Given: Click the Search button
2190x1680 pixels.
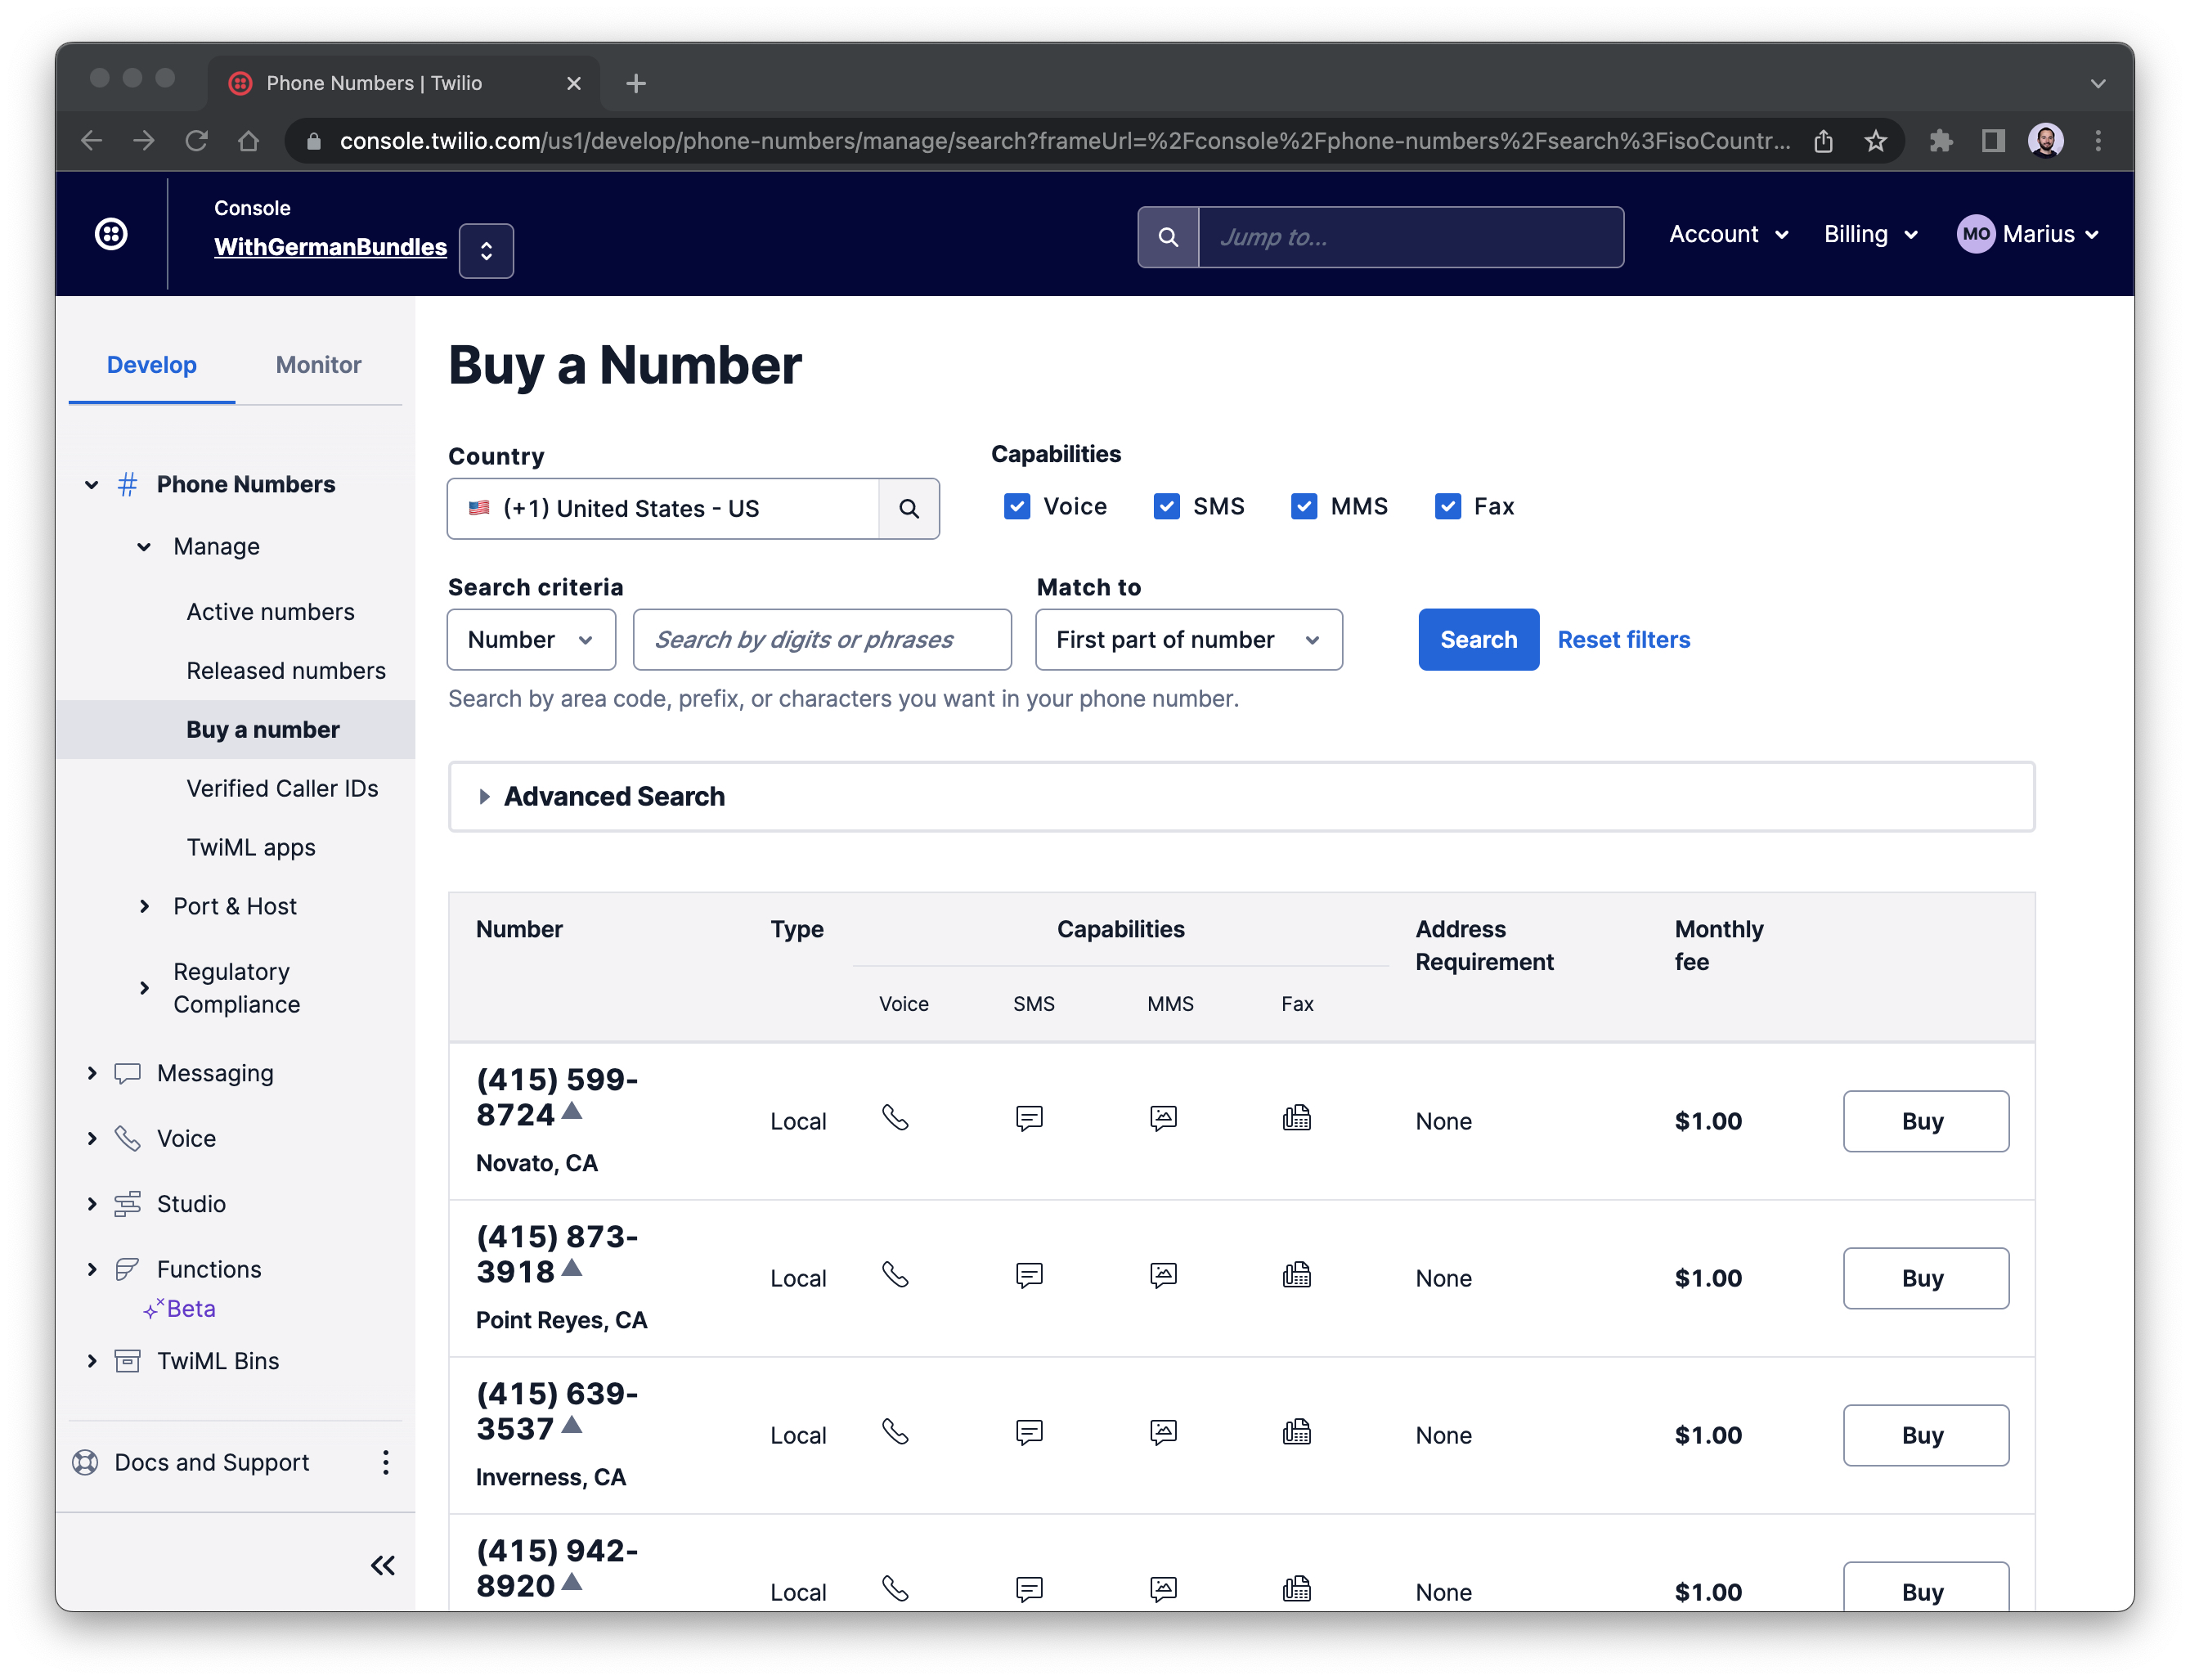Looking at the screenshot, I should 1479,639.
